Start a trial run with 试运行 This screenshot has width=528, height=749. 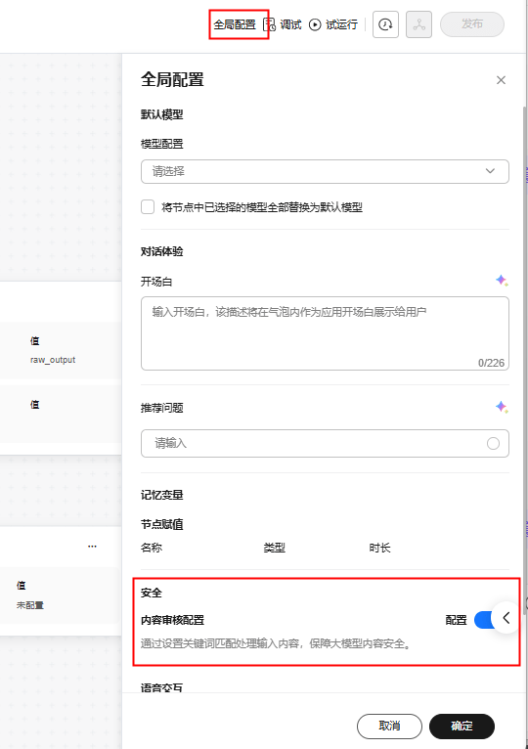[333, 24]
